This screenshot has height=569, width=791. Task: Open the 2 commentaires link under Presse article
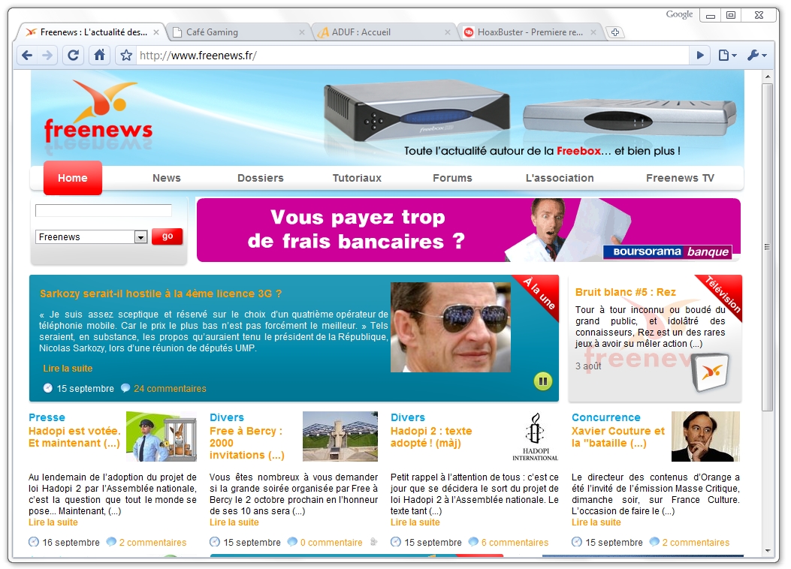152,542
